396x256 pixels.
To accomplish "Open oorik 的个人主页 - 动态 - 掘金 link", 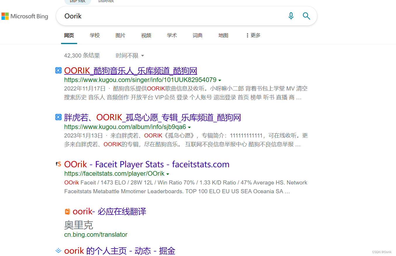I will tap(120, 251).
